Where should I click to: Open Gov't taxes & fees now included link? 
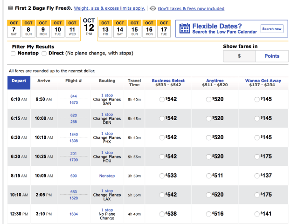tap(191, 8)
